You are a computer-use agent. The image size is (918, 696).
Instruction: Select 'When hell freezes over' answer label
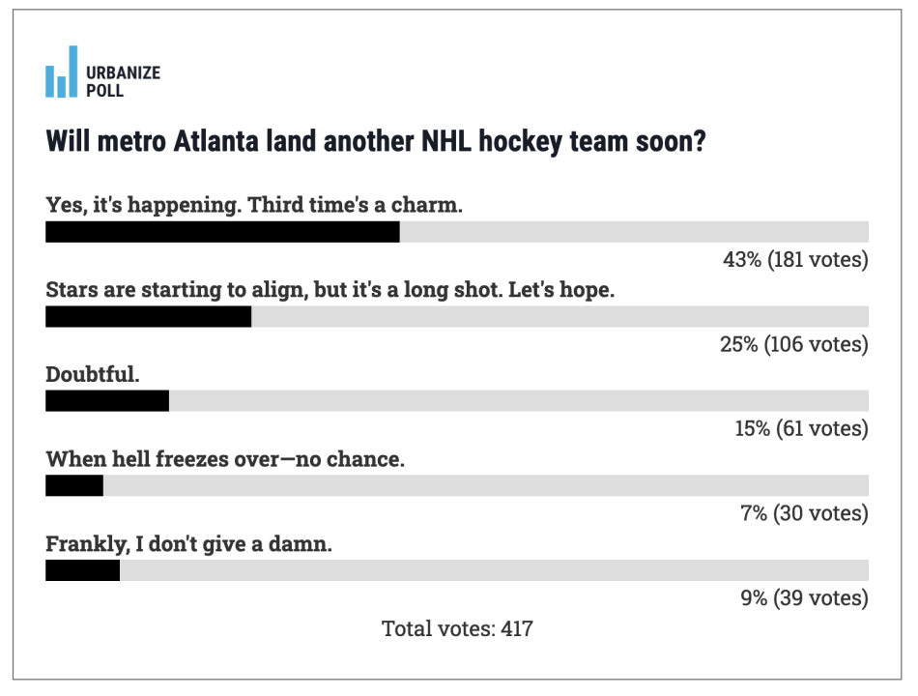coord(225,459)
